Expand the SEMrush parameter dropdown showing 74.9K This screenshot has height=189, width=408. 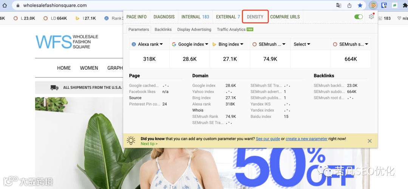click(270, 44)
